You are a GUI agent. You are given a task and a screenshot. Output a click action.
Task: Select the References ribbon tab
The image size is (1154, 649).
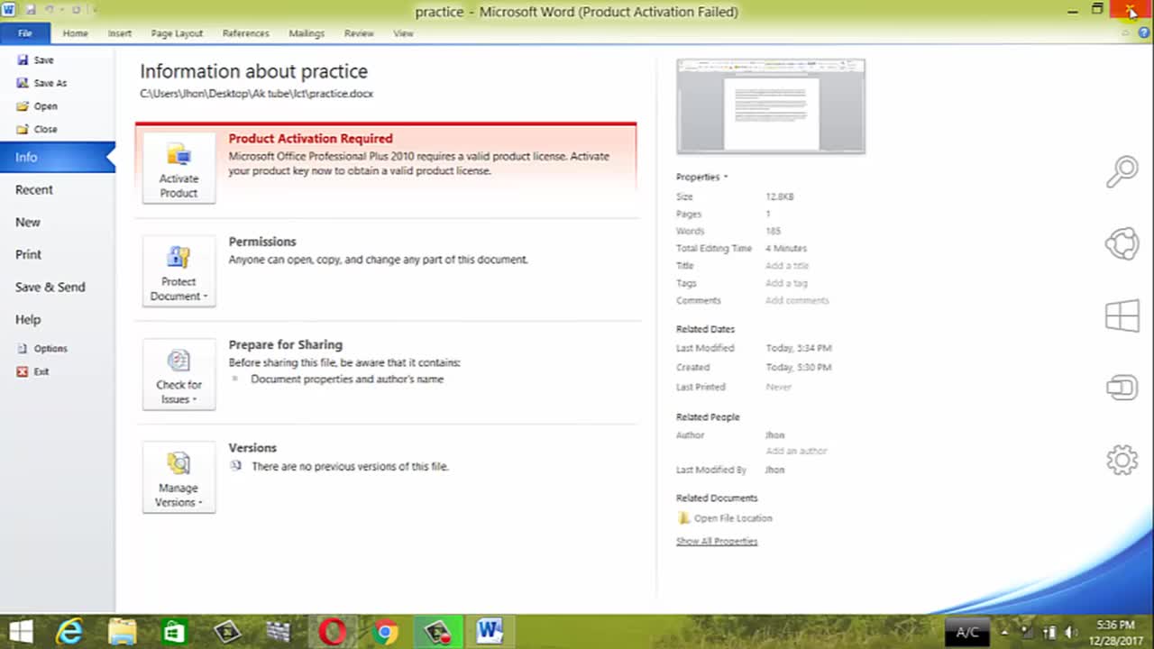[x=245, y=33]
